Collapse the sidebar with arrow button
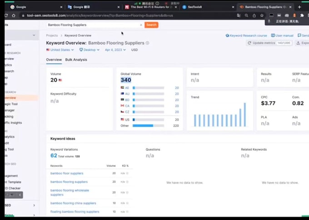The width and height of the screenshot is (309, 220). (20, 195)
